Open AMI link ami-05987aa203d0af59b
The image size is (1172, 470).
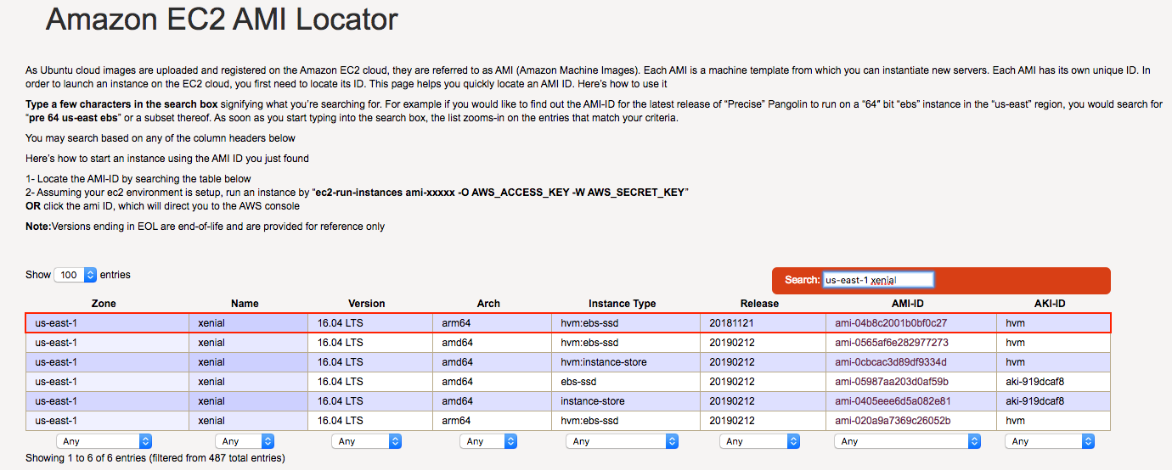click(x=892, y=382)
